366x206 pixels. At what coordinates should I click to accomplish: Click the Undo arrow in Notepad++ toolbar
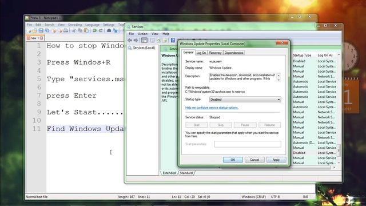(x=94, y=30)
